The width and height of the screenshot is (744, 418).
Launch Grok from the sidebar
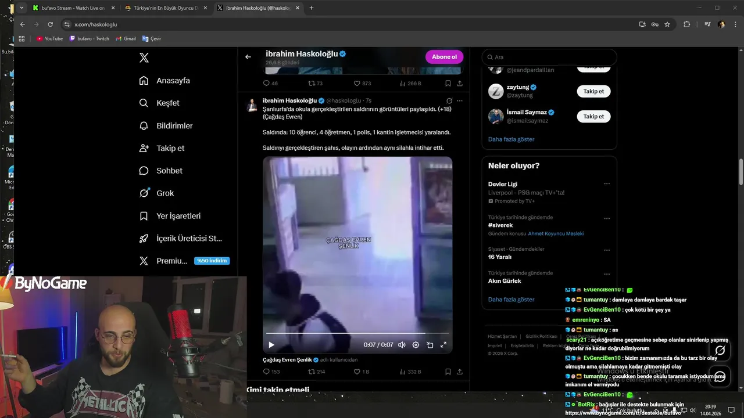click(x=156, y=193)
